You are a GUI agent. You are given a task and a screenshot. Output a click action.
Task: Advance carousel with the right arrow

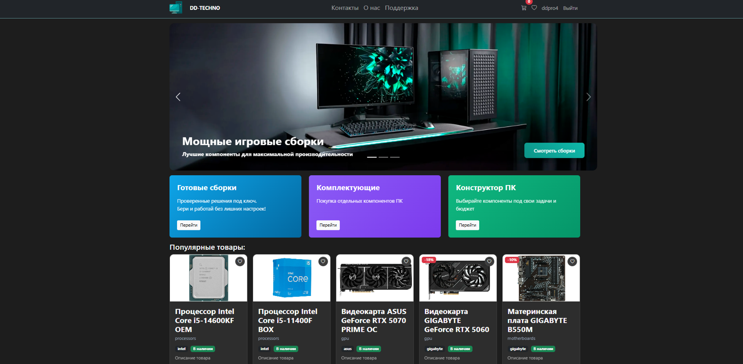tap(588, 97)
